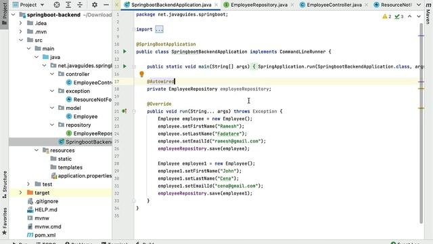Open Project panel settings gear
The width and height of the screenshot is (433, 244).
pos(95,5)
